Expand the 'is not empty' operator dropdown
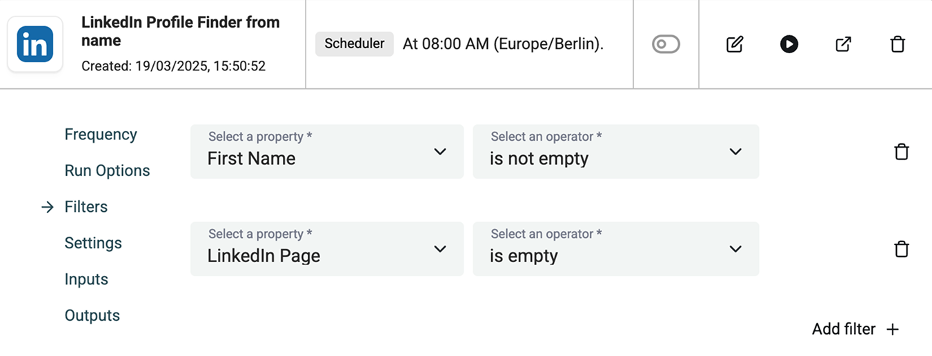Viewport: 932px width, 356px height. (615, 152)
